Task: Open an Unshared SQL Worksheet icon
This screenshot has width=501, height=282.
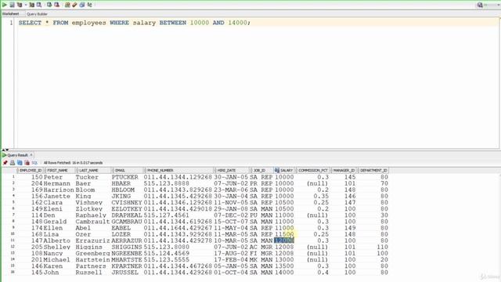Action: pos(67,5)
